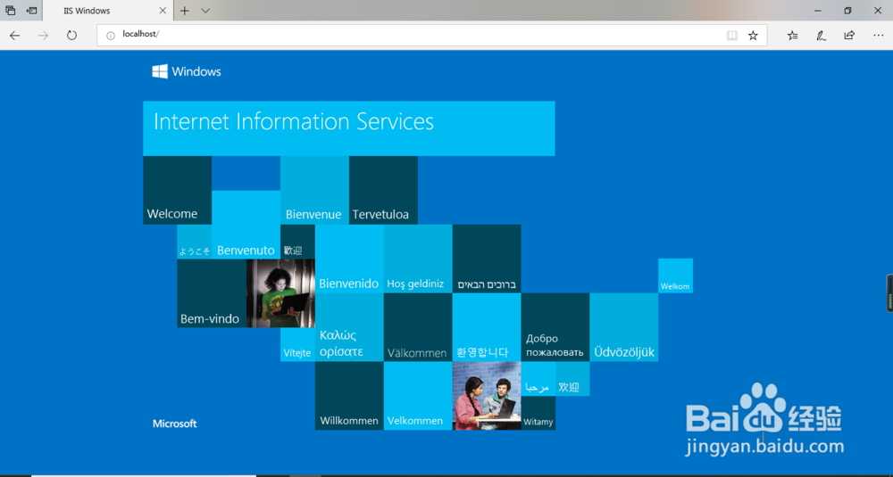
Task: Click the Velkommen tile
Action: click(418, 396)
